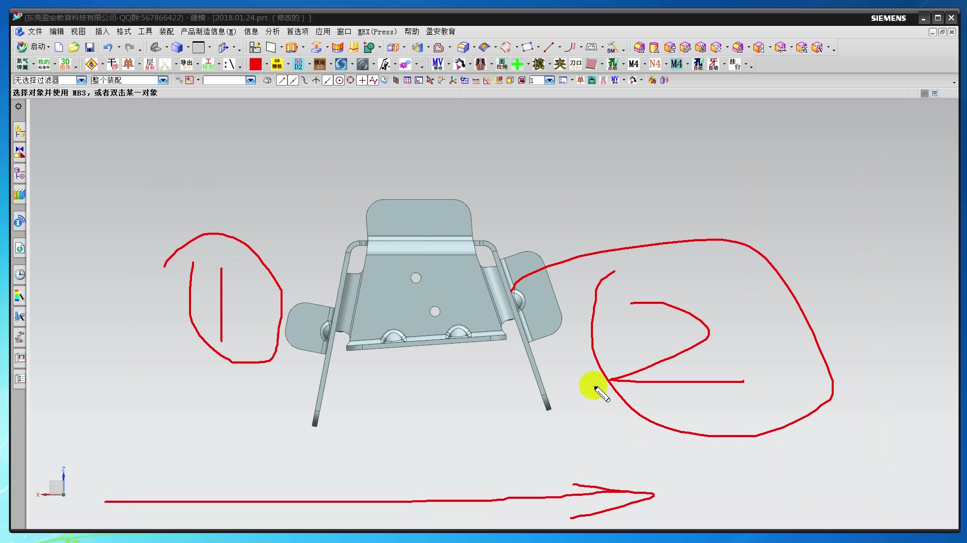Screen dimensions: 967x543
Task: Toggle the snap to end point option
Action: point(282,80)
